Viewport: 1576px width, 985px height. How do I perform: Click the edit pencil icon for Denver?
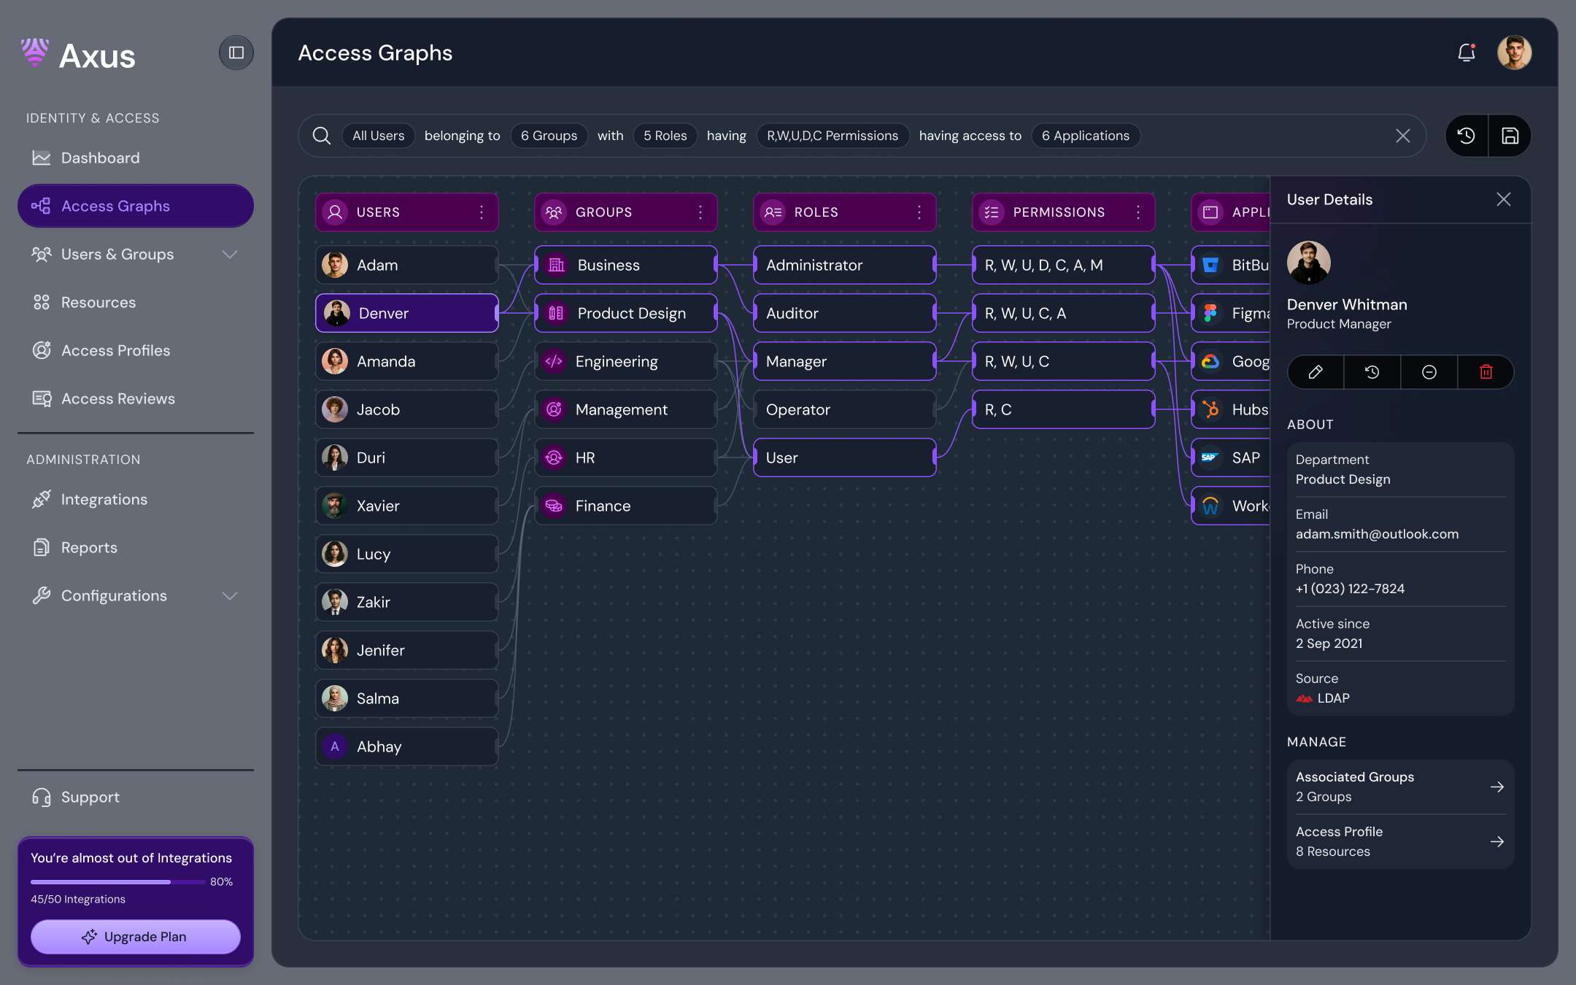pyautogui.click(x=1316, y=372)
